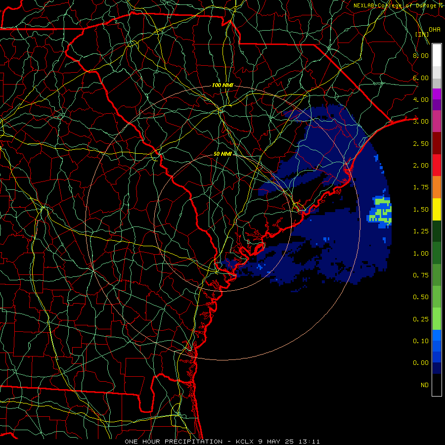
Task: Select the "OHA" product code label
Action: coord(435,29)
